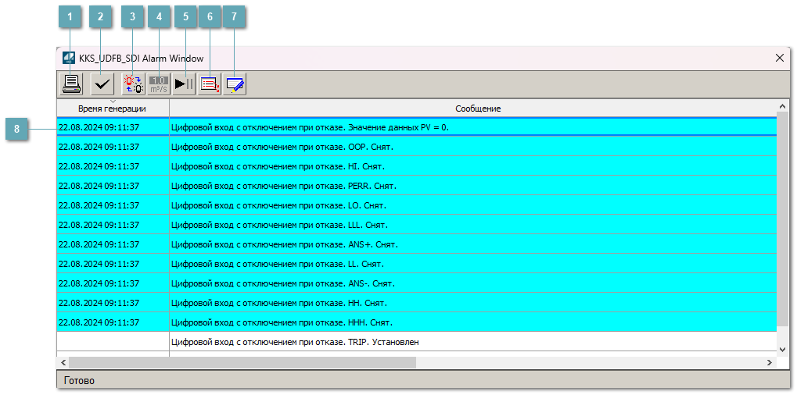Click the horizontal scrollbar thumb

click(x=242, y=363)
